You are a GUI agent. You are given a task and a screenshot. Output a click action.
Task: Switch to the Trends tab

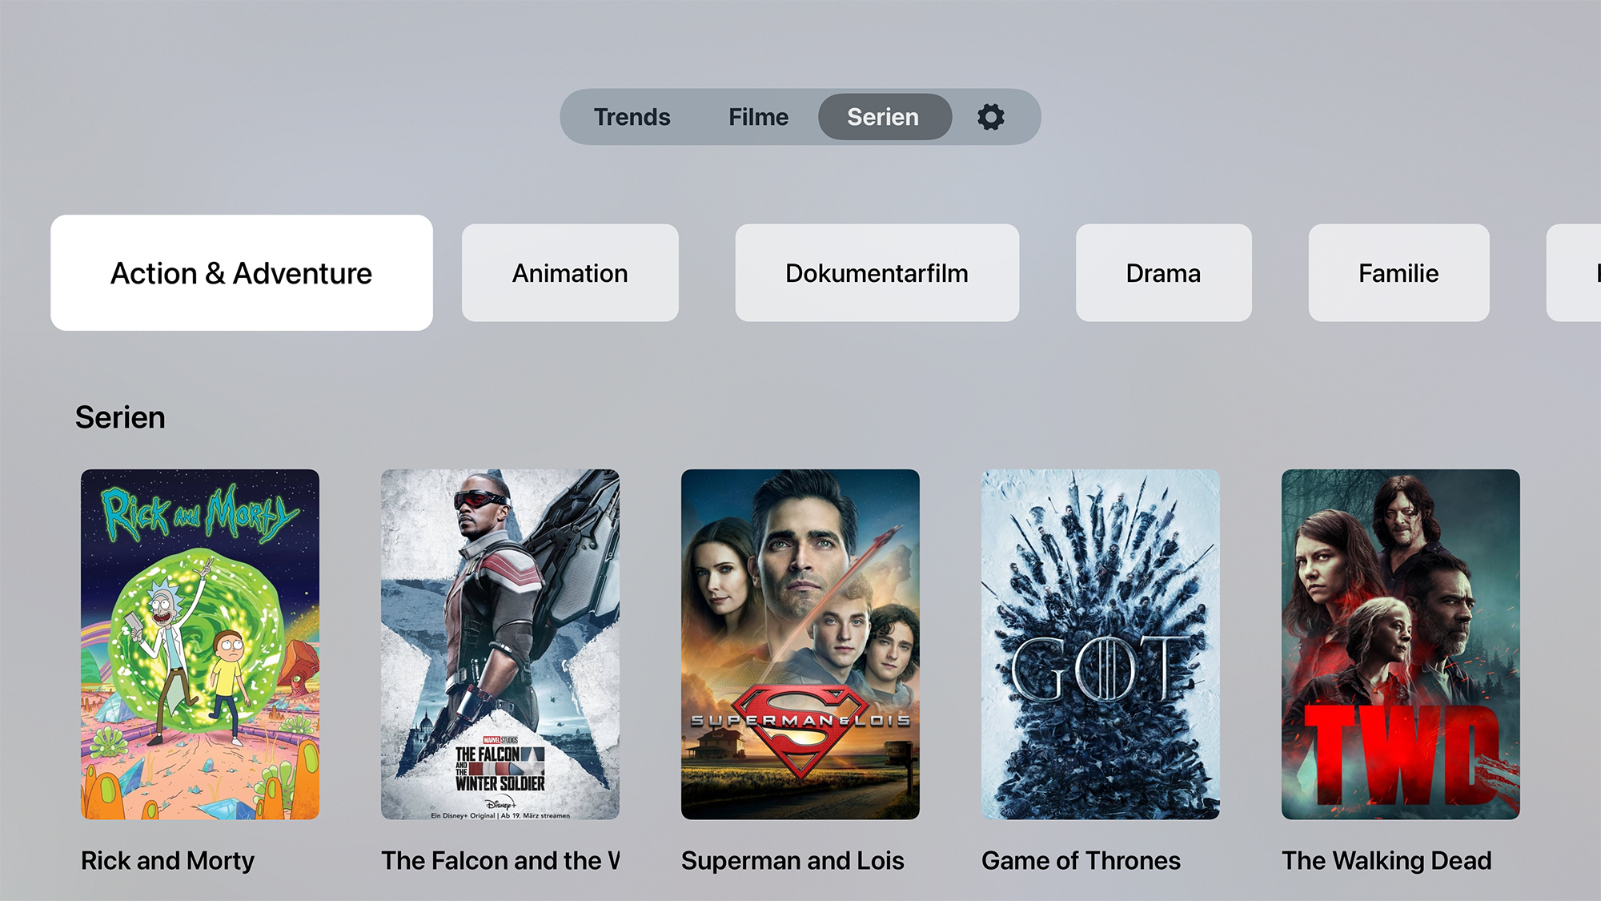tap(632, 117)
